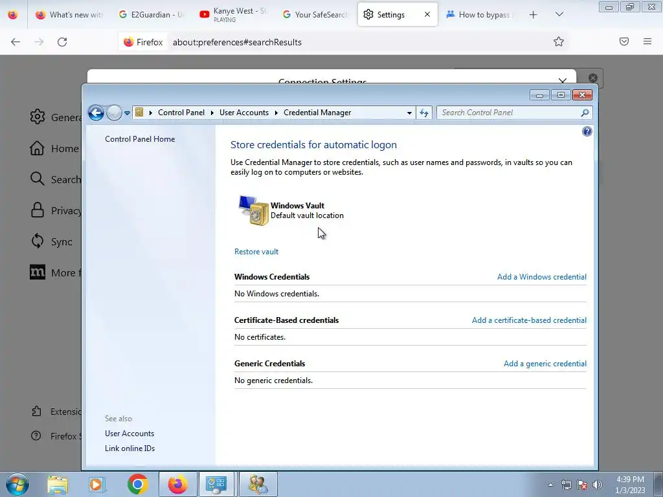
Task: Open Firefox application hamburger menu
Action: tap(647, 41)
